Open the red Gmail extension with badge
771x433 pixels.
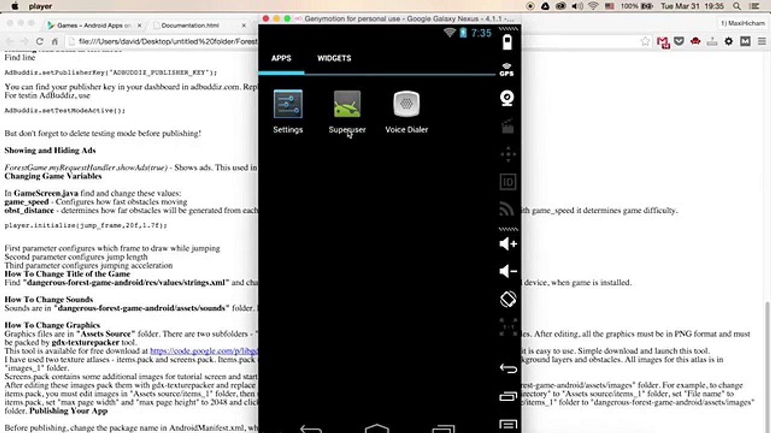(663, 41)
